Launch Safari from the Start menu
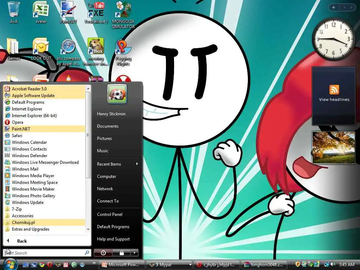360x270 pixels. coord(45,135)
